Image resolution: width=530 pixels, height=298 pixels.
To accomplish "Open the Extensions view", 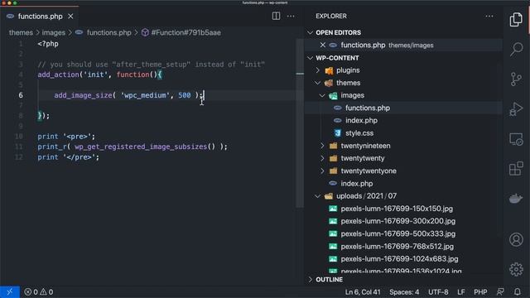I will (x=516, y=169).
